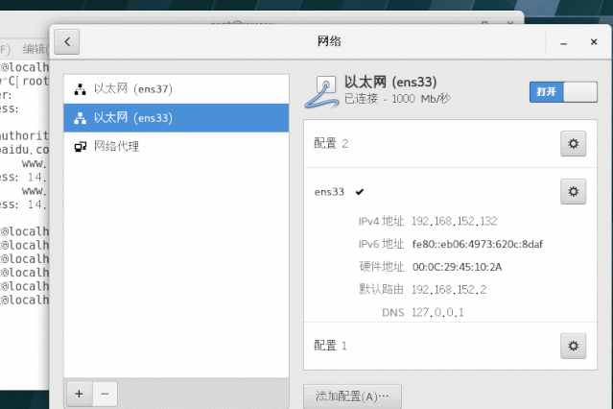
Task: Remove connection with the minus button
Action: 105,393
